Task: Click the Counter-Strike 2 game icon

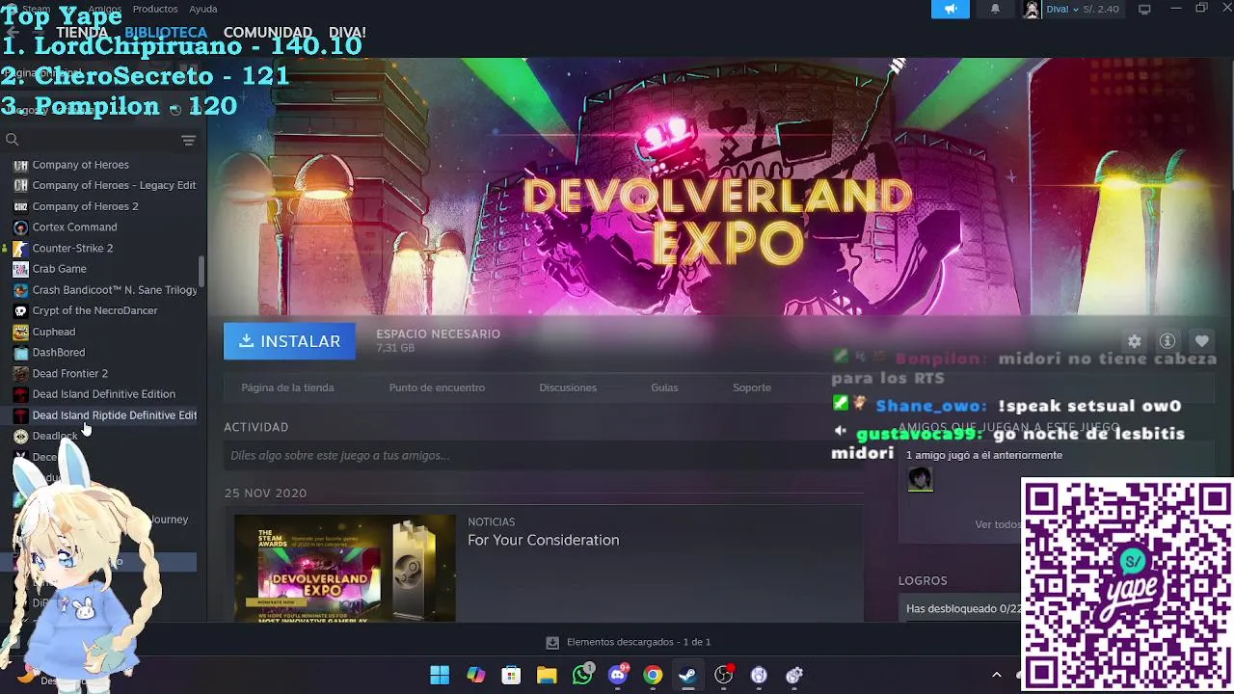Action: 20,249
